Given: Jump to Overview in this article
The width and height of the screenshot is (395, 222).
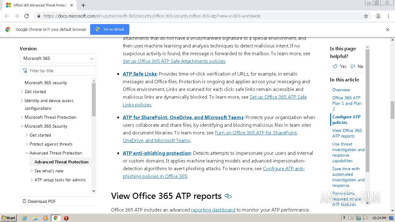Looking at the screenshot, I should tap(341, 90).
